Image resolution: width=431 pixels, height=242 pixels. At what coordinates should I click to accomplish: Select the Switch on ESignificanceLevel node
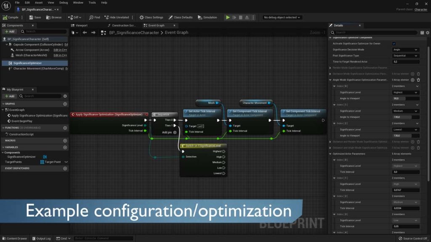[x=203, y=146]
